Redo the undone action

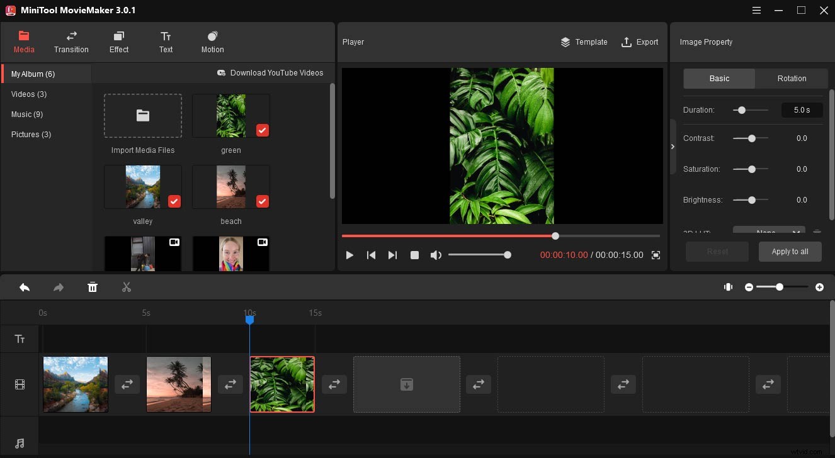coord(58,287)
